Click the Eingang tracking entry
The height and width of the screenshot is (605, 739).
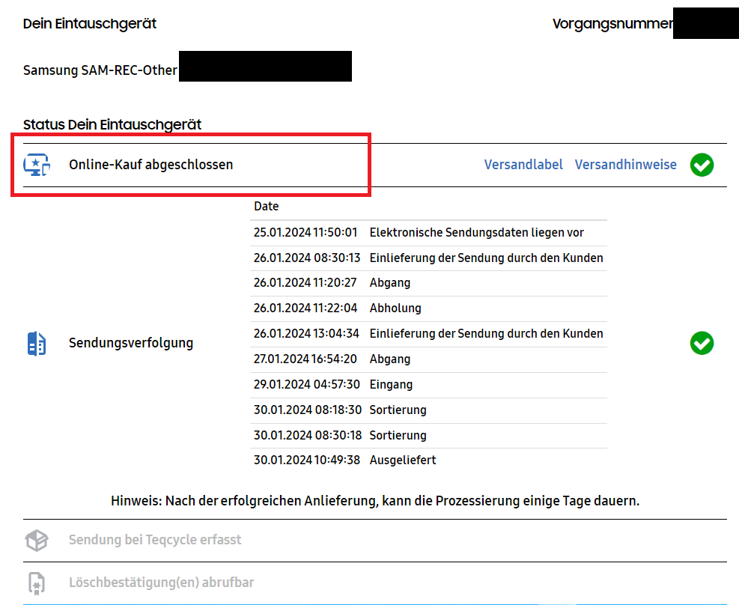tap(391, 385)
